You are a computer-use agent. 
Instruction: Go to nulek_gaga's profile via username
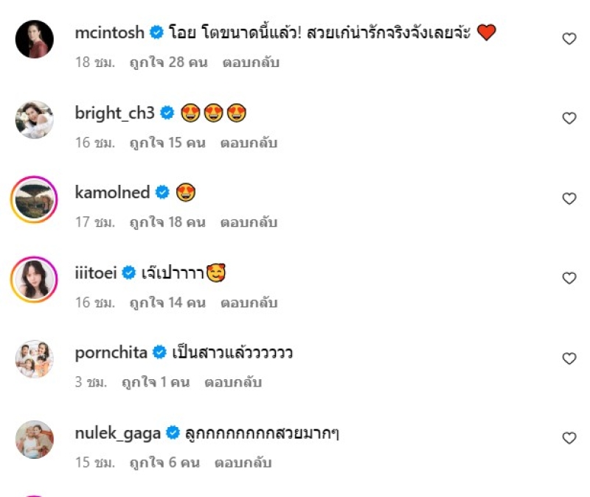click(118, 433)
